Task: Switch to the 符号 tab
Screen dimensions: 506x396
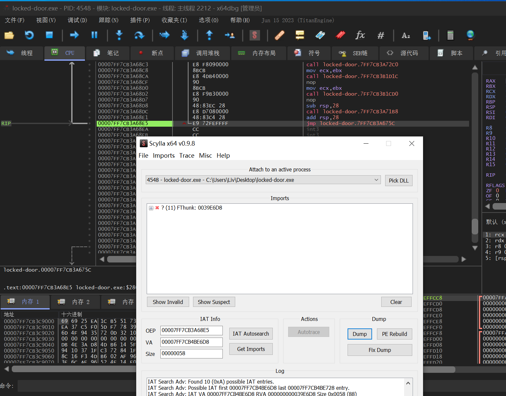Action: pos(309,53)
